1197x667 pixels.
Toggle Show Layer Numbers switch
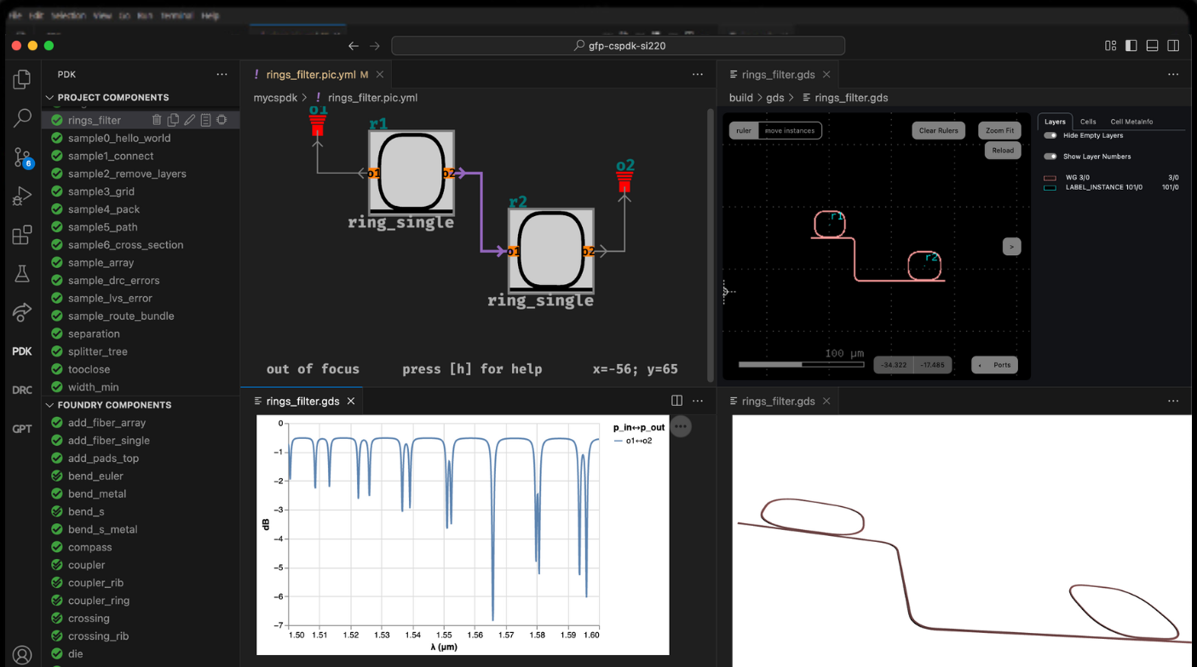(x=1050, y=157)
